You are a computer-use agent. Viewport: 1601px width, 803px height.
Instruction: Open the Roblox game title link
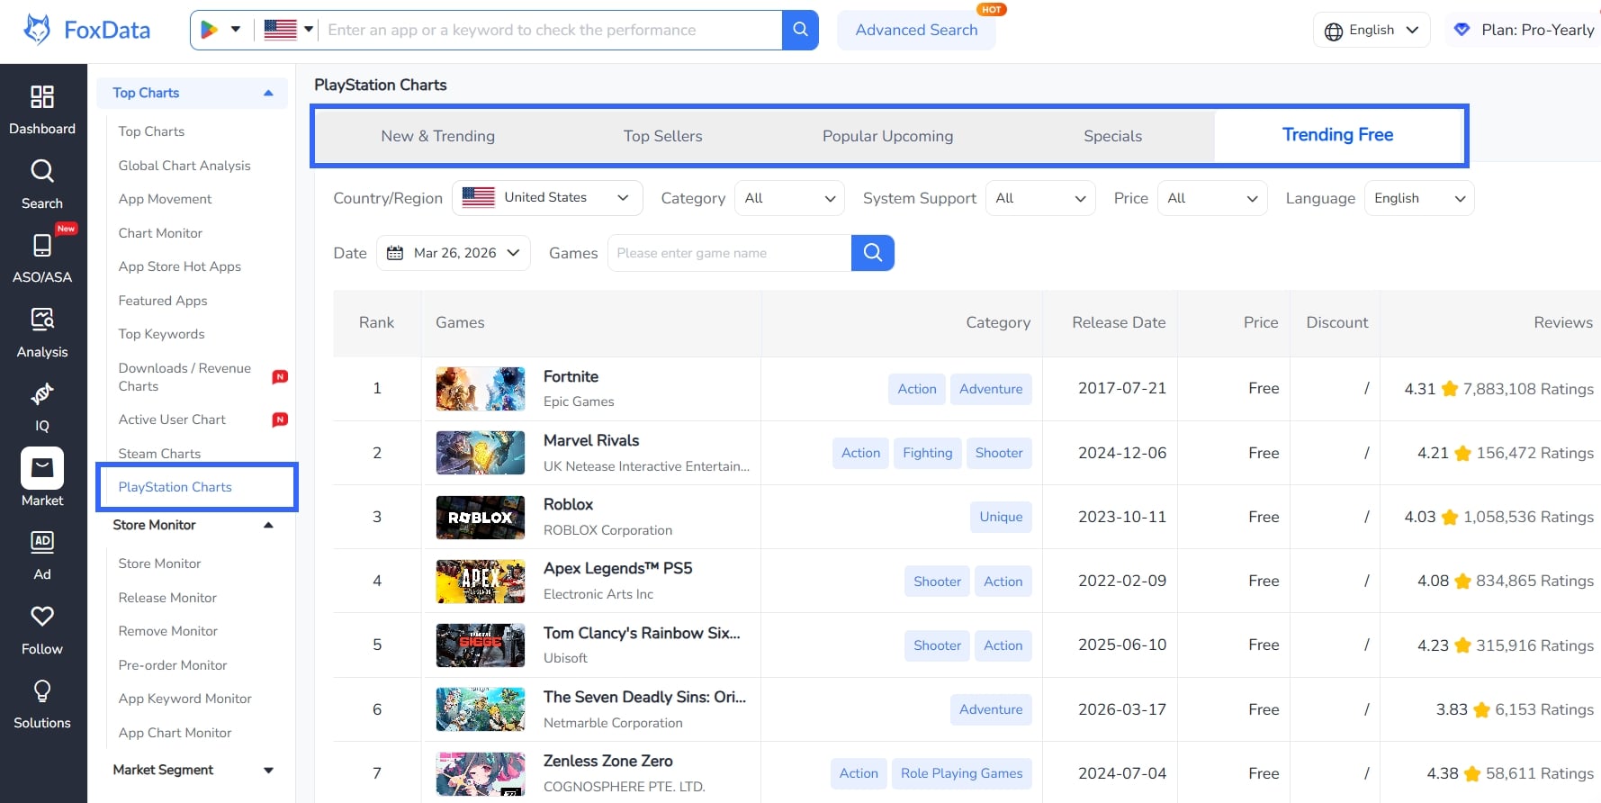pyautogui.click(x=568, y=504)
